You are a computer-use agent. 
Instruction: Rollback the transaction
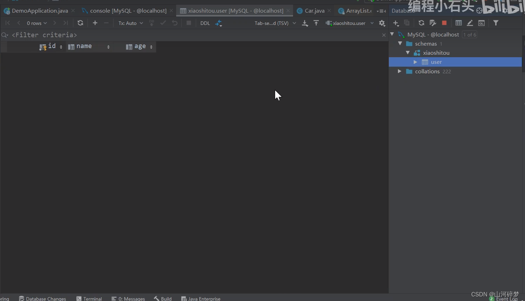coord(175,23)
